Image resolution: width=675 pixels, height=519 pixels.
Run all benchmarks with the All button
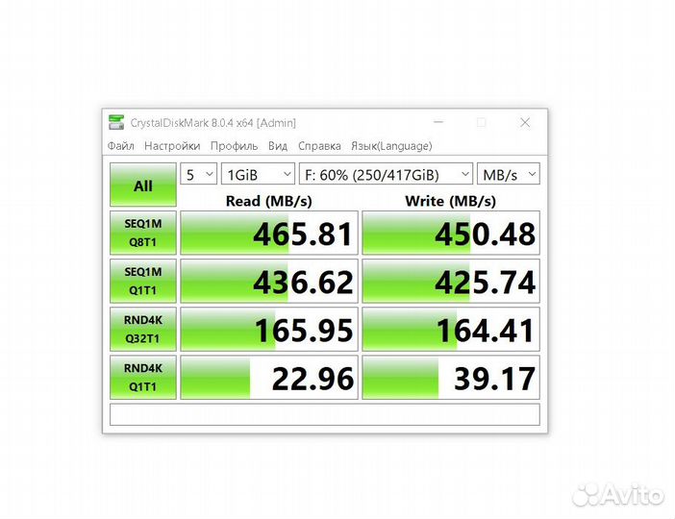point(143,185)
